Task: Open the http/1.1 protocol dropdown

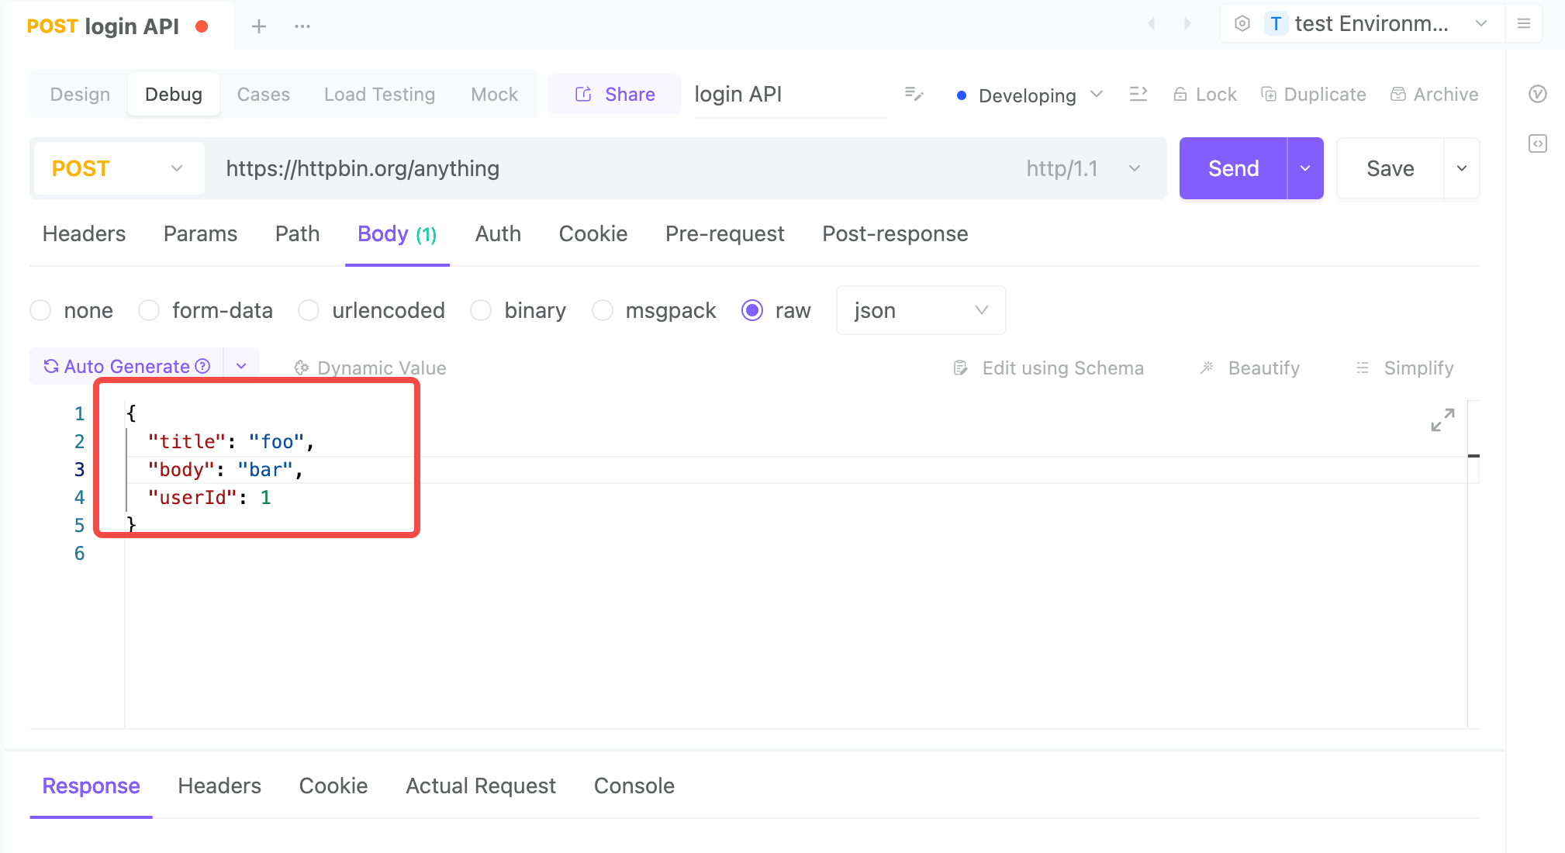Action: pyautogui.click(x=1084, y=168)
